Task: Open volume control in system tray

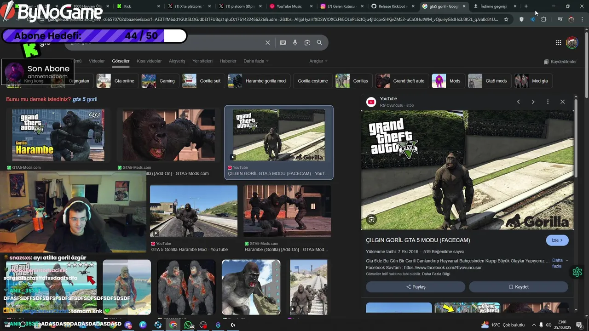Action: [x=549, y=325]
